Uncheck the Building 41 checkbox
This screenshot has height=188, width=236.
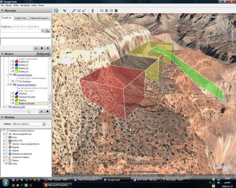coord(13,65)
